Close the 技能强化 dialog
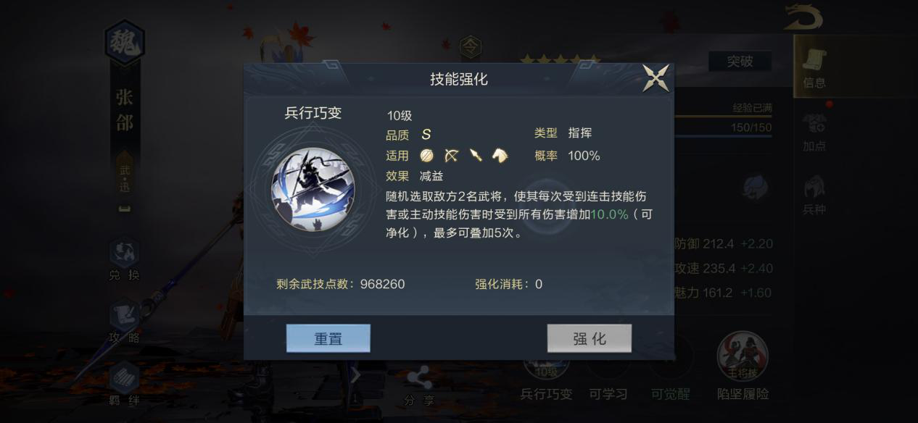The image size is (918, 423). 656,78
